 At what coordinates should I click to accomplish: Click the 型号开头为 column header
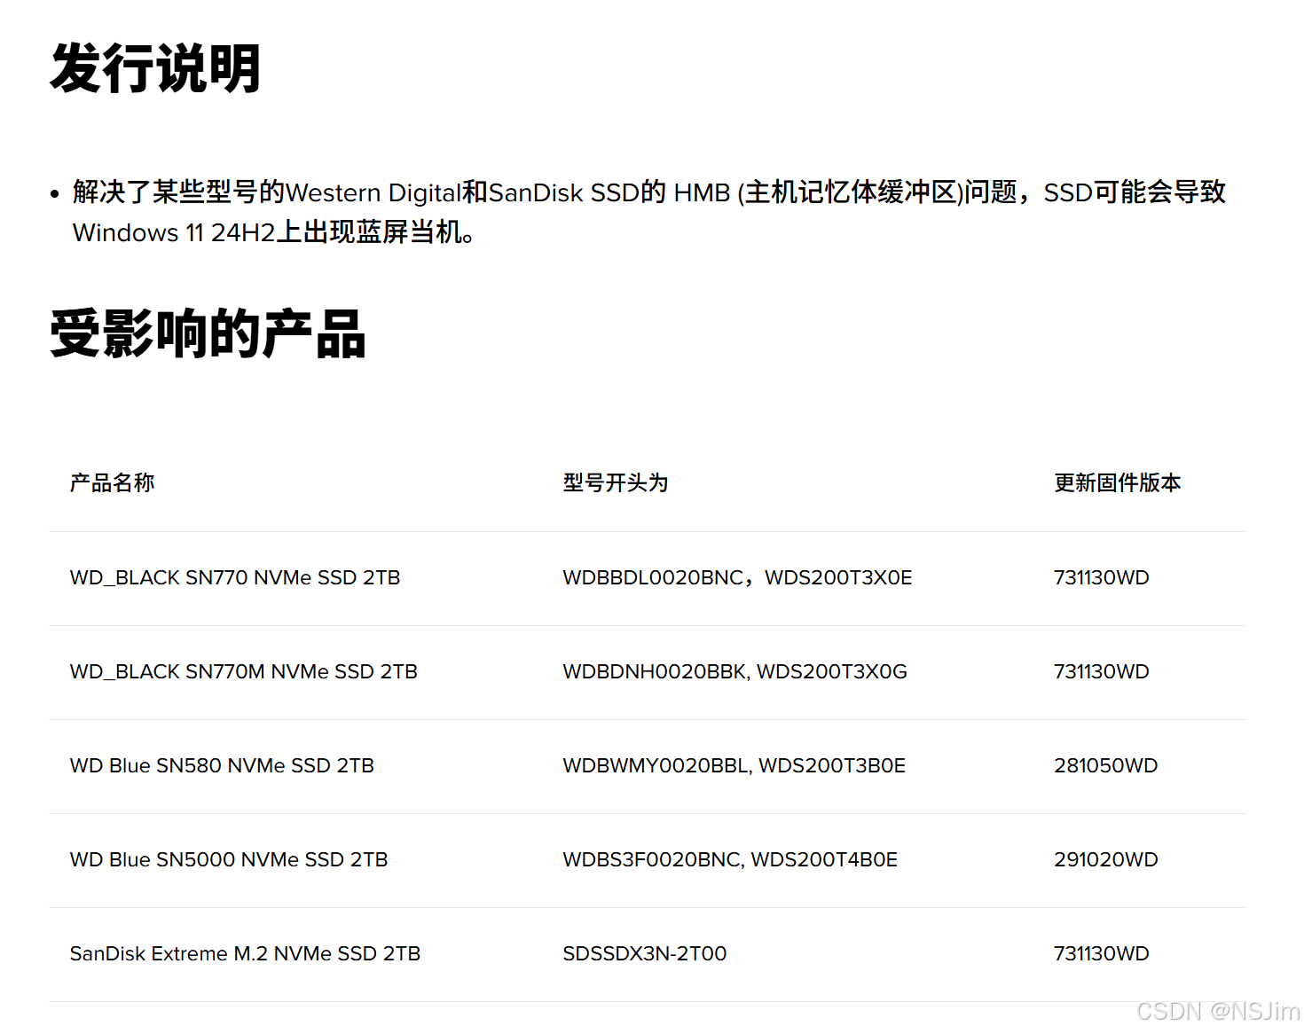coord(616,482)
